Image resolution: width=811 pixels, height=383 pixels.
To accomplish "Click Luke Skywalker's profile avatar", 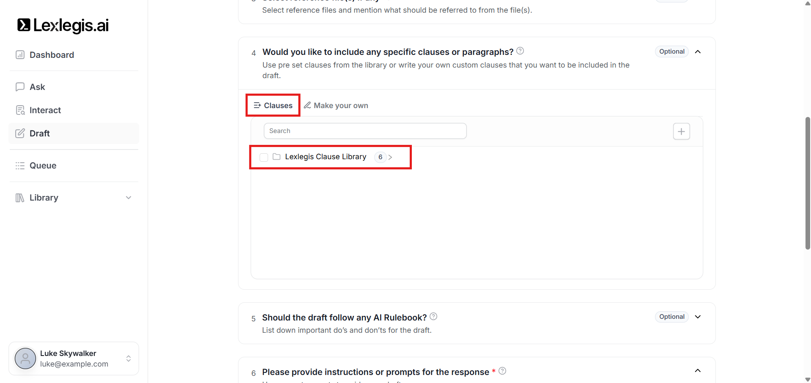I will 25,359.
